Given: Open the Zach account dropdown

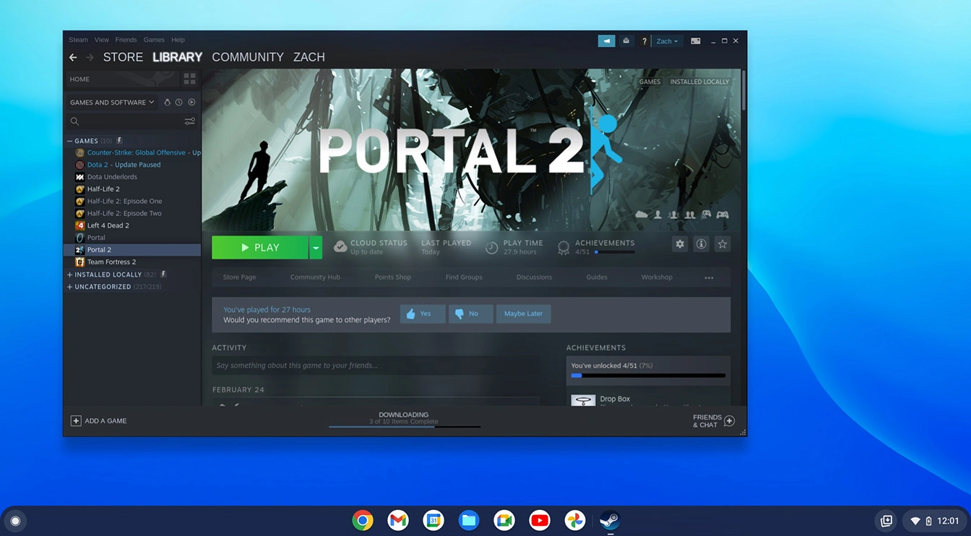Looking at the screenshot, I should pos(667,41).
